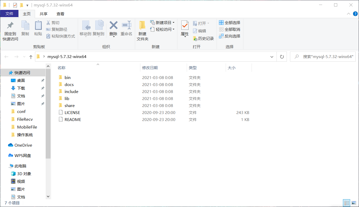Open the recent locations dropdown arrow
This screenshot has height=207, width=359.
tap(24, 57)
